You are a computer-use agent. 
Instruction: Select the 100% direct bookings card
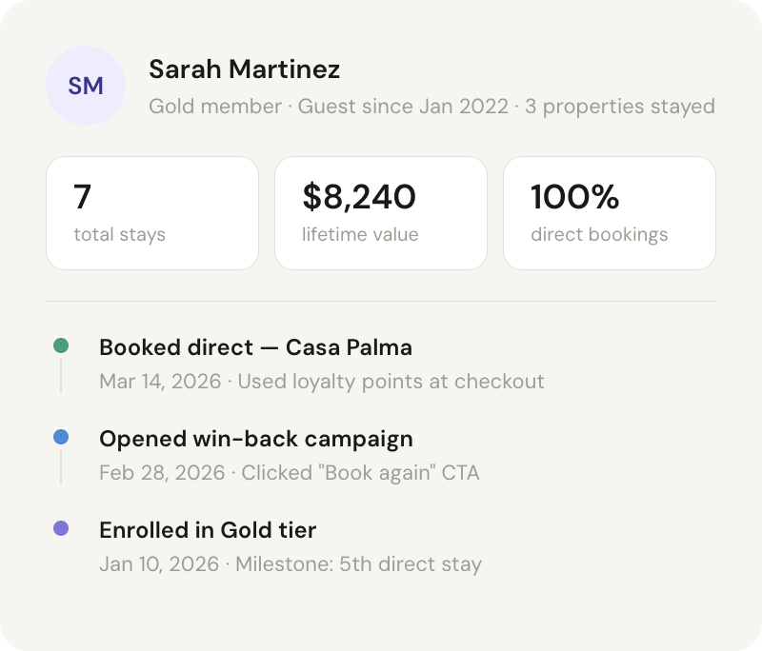click(610, 213)
